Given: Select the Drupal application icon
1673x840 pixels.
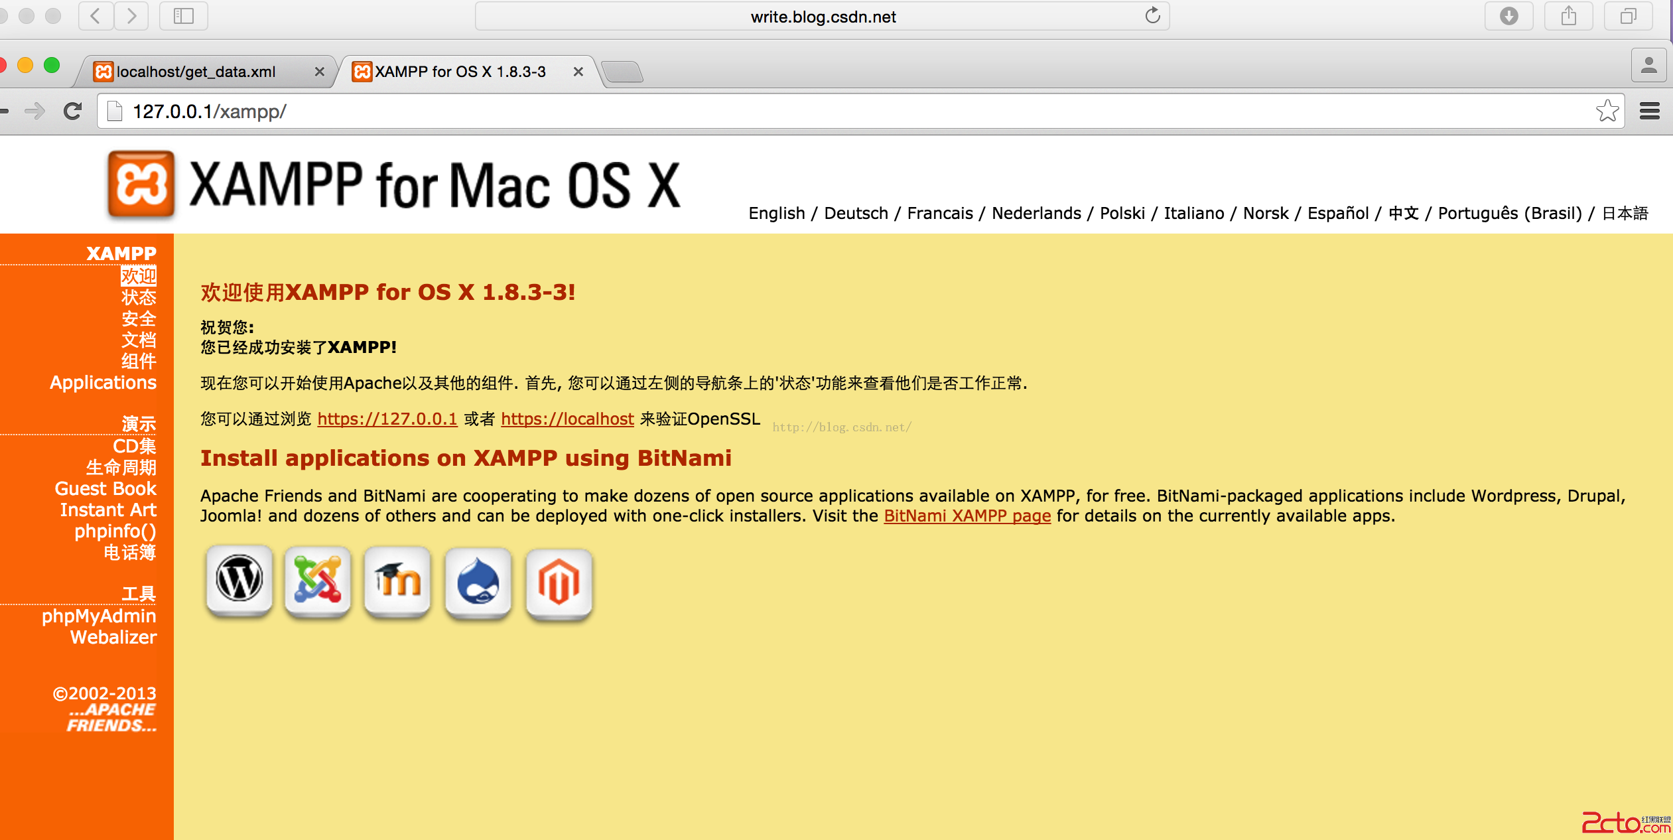Looking at the screenshot, I should pyautogui.click(x=478, y=583).
